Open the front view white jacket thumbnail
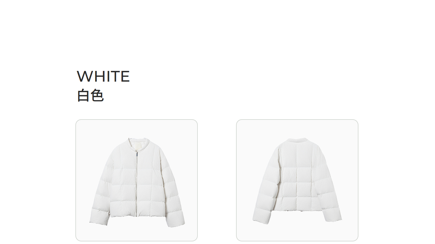This screenshot has height=244, width=435. tap(137, 180)
